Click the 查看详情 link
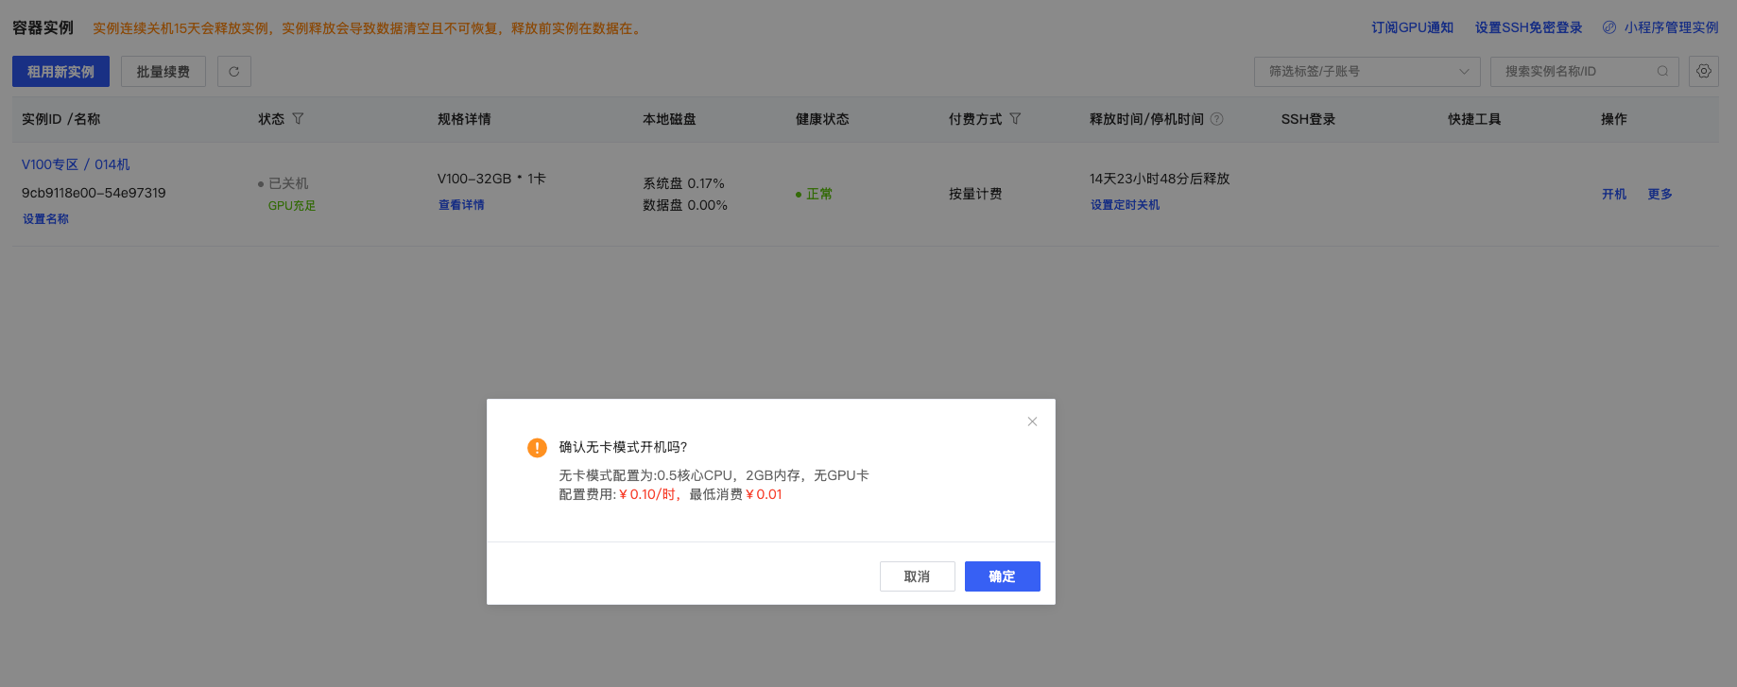The height and width of the screenshot is (687, 1737). 461,205
